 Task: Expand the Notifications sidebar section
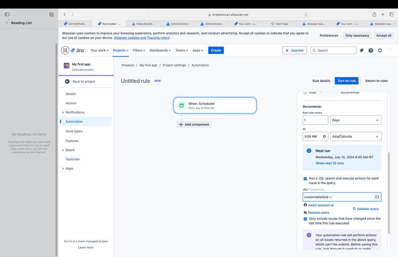point(63,113)
